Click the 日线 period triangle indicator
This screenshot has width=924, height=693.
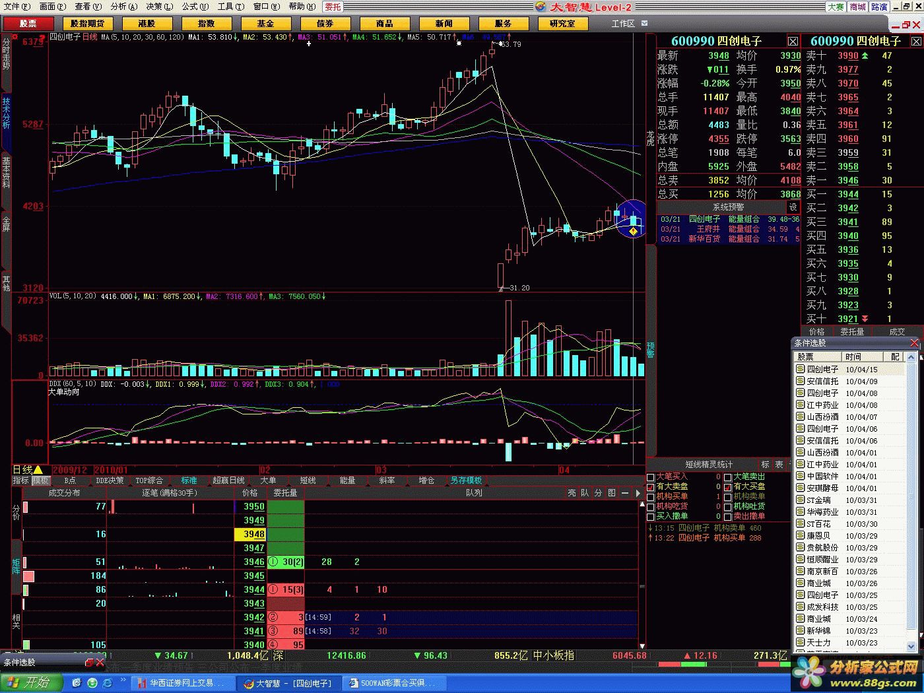pyautogui.click(x=38, y=469)
